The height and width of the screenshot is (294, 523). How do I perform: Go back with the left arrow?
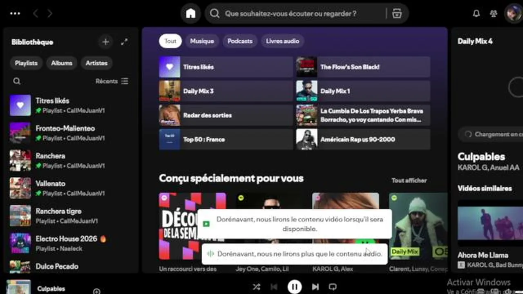(x=36, y=13)
